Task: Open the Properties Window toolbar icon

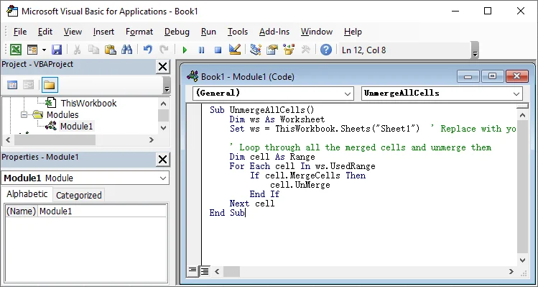Action: (272, 50)
